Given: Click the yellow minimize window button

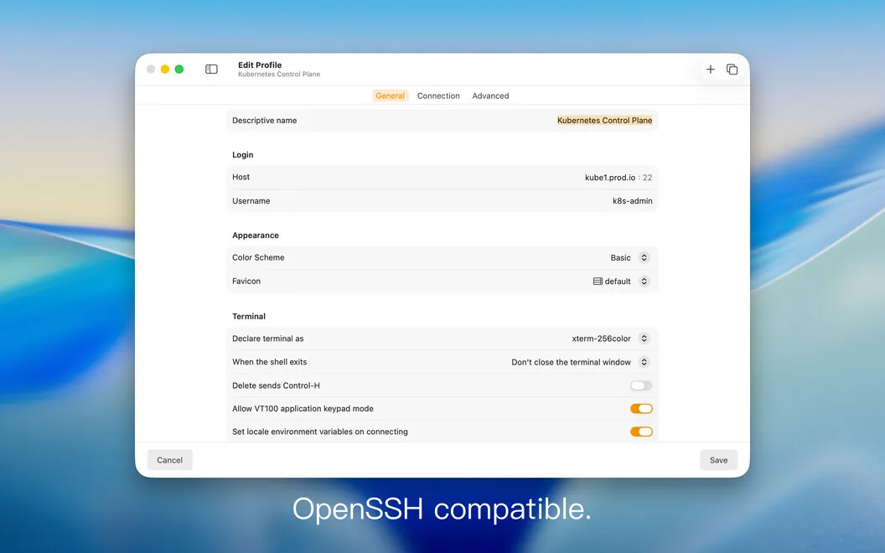Looking at the screenshot, I should pyautogui.click(x=165, y=69).
